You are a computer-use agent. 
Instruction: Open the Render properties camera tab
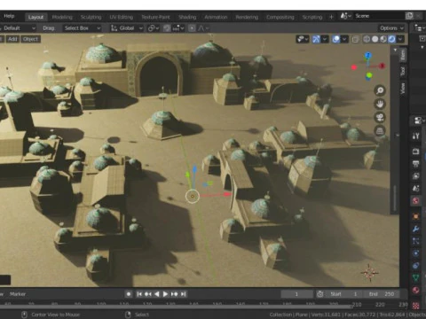(x=415, y=152)
